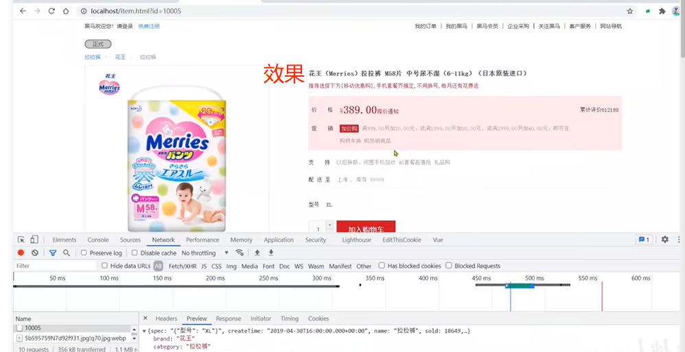The height and width of the screenshot is (352, 685).
Task: Click the address bar URL
Action: pyautogui.click(x=135, y=11)
